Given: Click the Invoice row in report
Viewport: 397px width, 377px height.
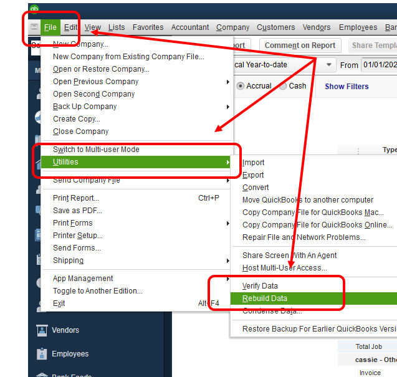Looking at the screenshot, I should (370, 373).
